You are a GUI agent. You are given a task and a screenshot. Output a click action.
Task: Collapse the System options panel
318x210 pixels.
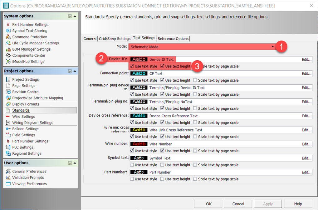coord(75,16)
